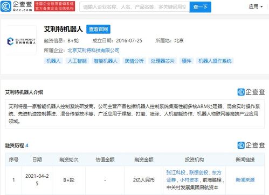Screen dimensions: 269x195
Task: Click the 艾利特机器人 company title
Action: pyautogui.click(x=63, y=29)
